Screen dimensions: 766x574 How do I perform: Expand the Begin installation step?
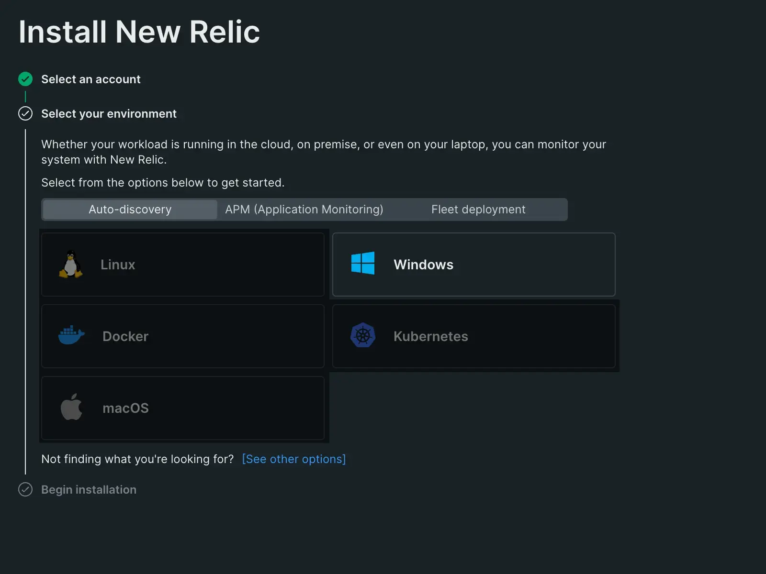[x=89, y=490]
